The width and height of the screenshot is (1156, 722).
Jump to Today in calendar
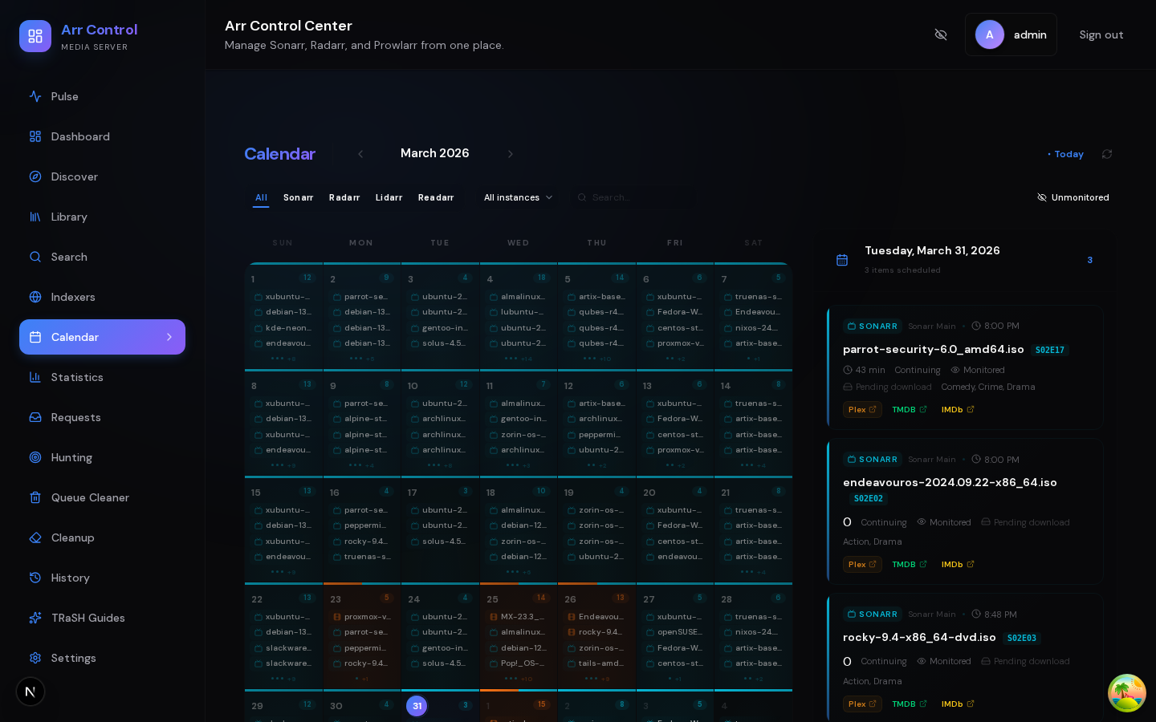[1066, 154]
